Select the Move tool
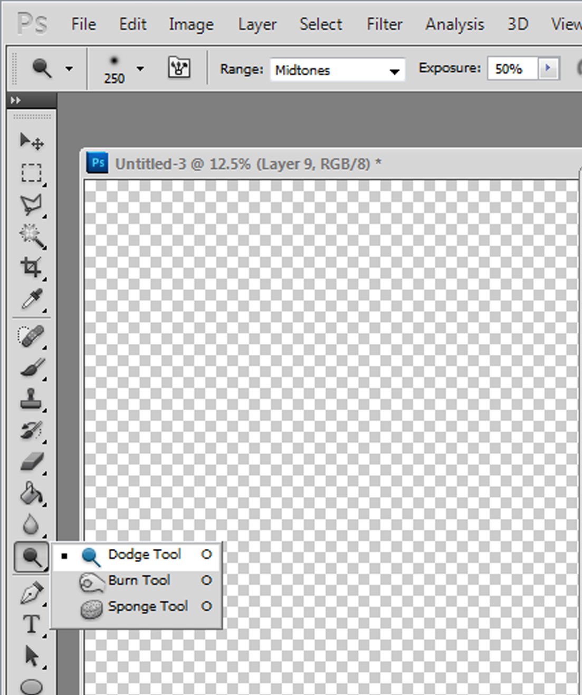Image resolution: width=582 pixels, height=695 pixels. click(31, 141)
